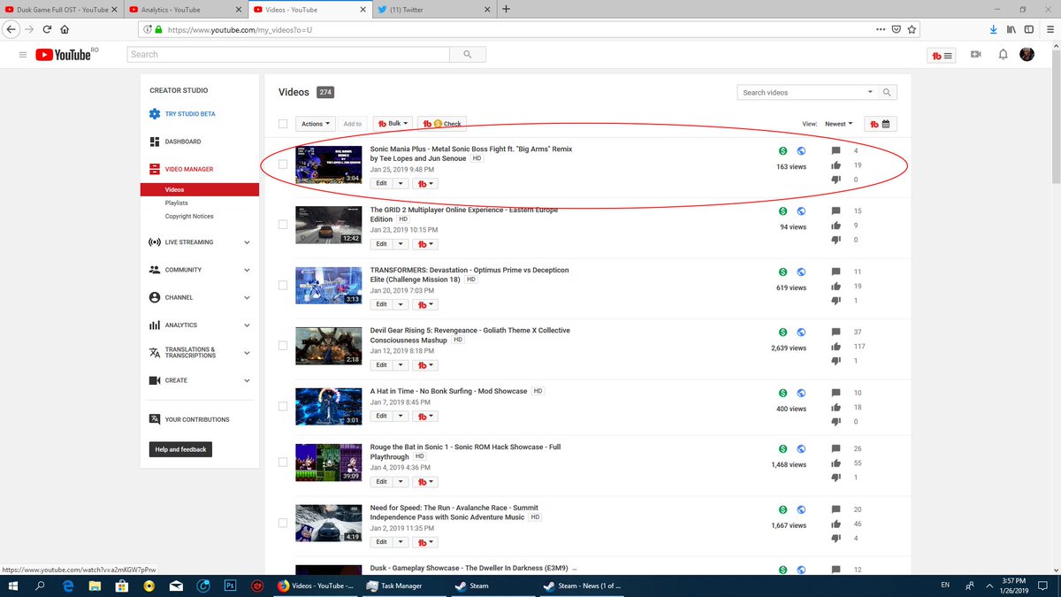
Task: Bookmark this page with the star icon
Action: point(912,28)
